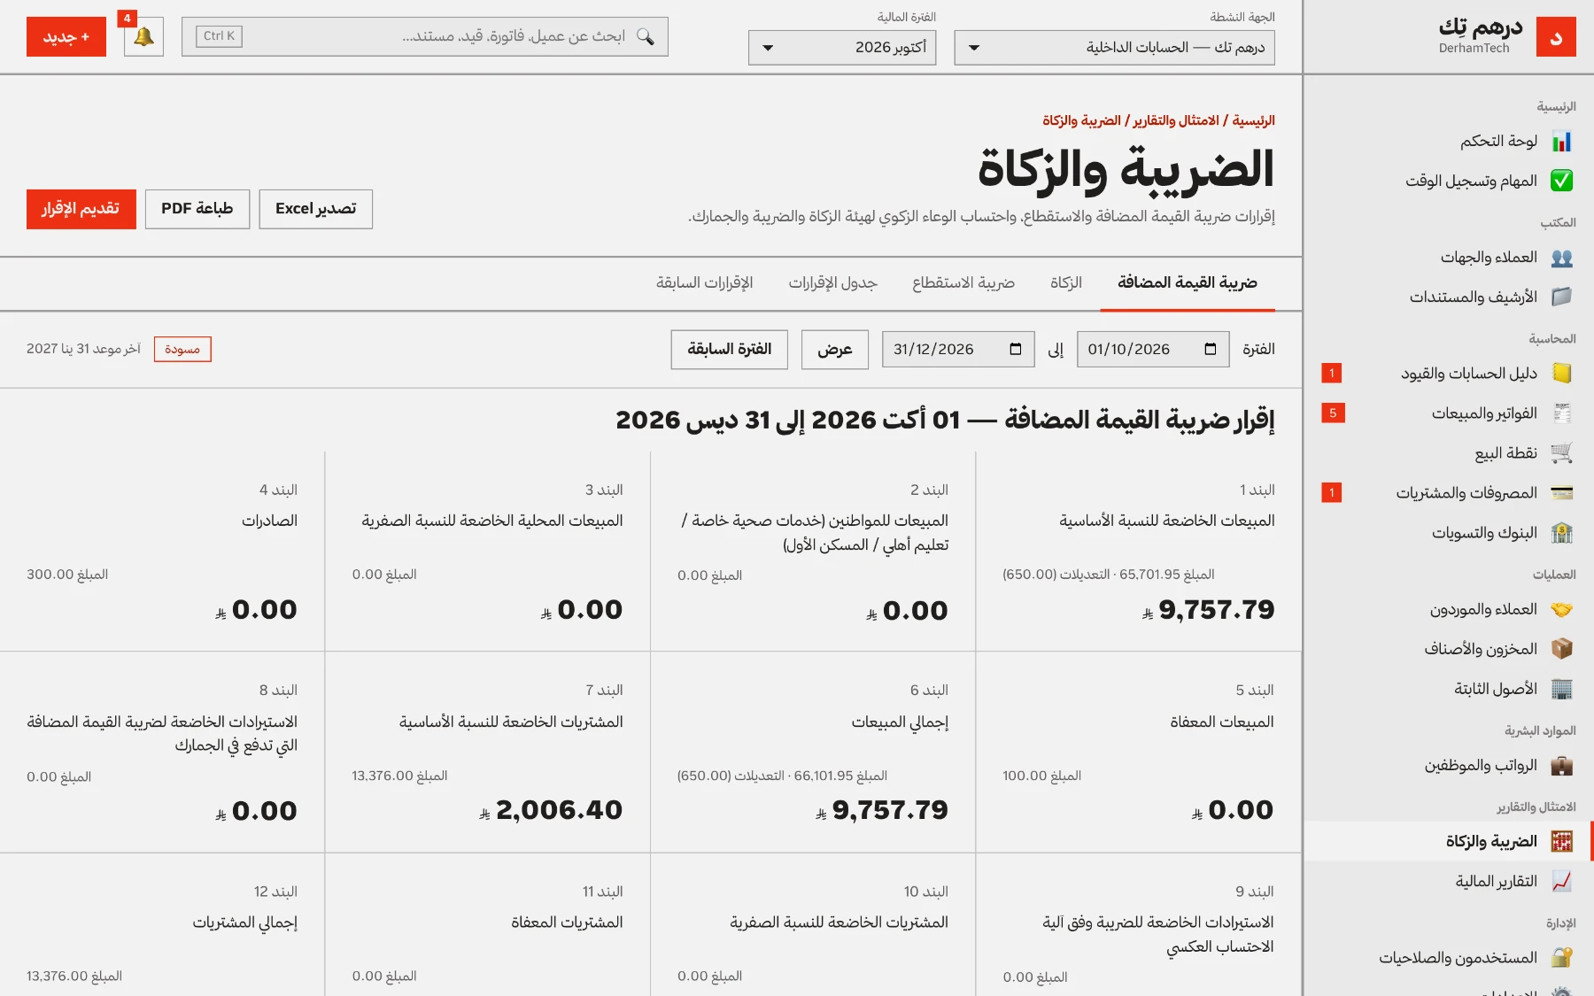Viewport: 1594px width, 996px height.
Task: Click the search input field
Action: tap(425, 37)
